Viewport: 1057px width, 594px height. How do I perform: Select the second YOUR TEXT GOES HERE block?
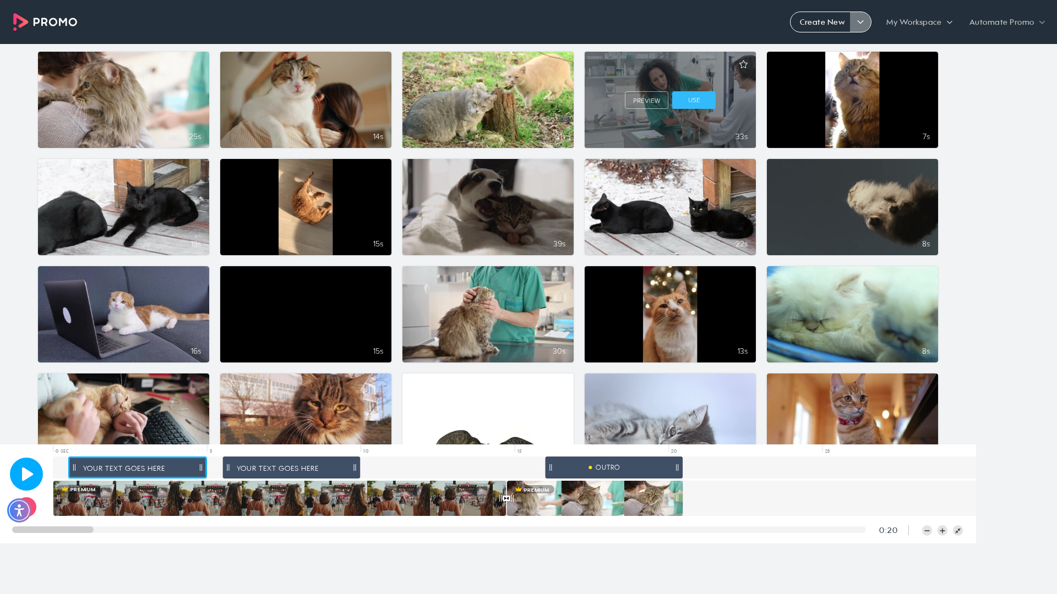point(291,468)
